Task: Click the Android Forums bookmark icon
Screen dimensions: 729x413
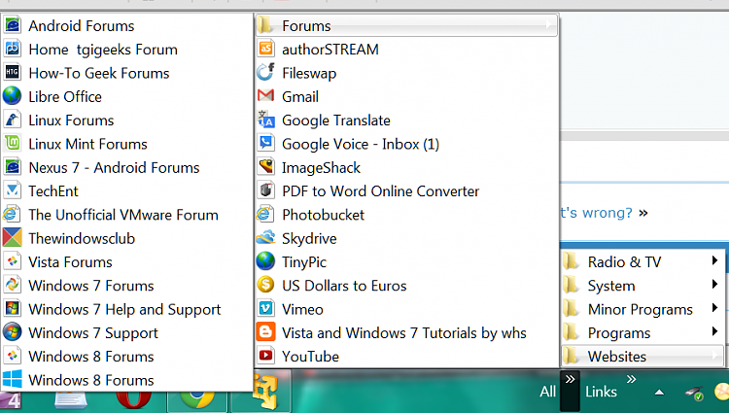Action: coord(12,25)
